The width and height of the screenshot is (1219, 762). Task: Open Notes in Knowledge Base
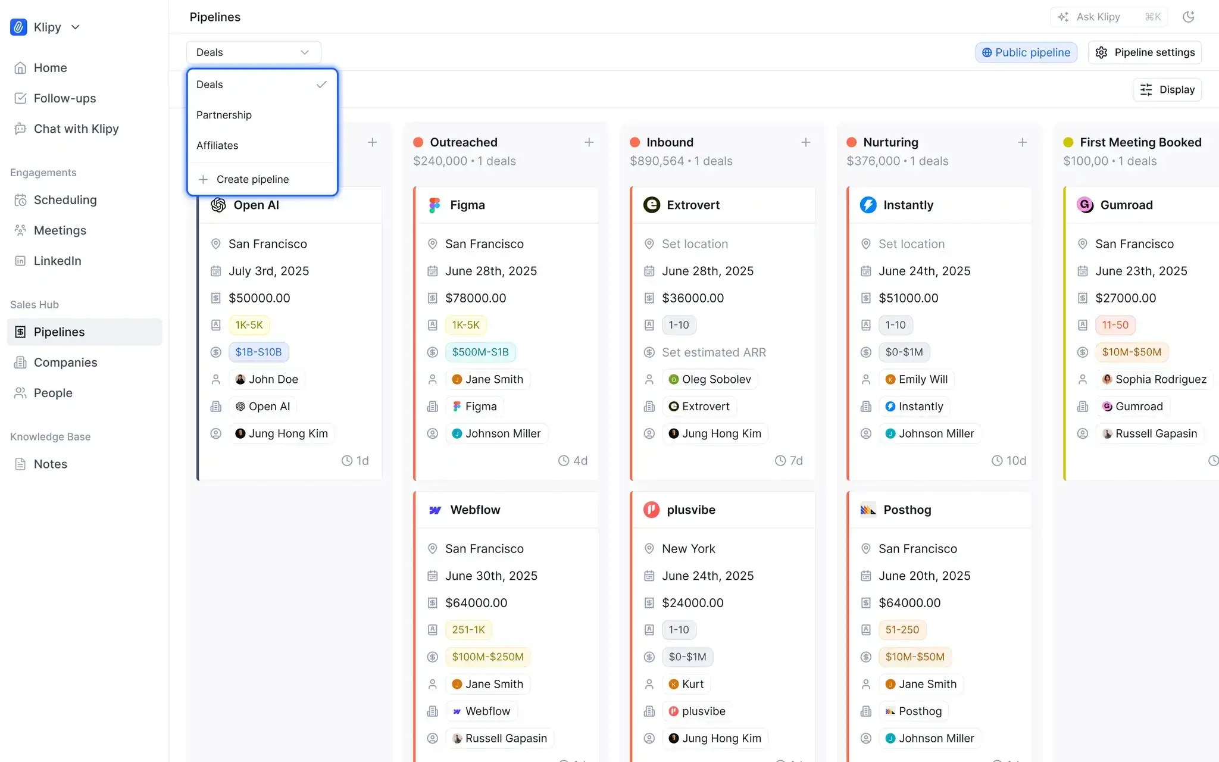[x=50, y=464]
